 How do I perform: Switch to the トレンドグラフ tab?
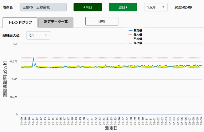point(20,22)
